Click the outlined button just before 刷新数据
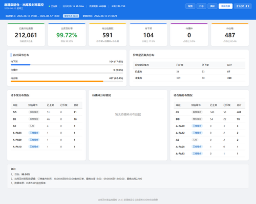256x204 pixels. (x=212, y=6)
